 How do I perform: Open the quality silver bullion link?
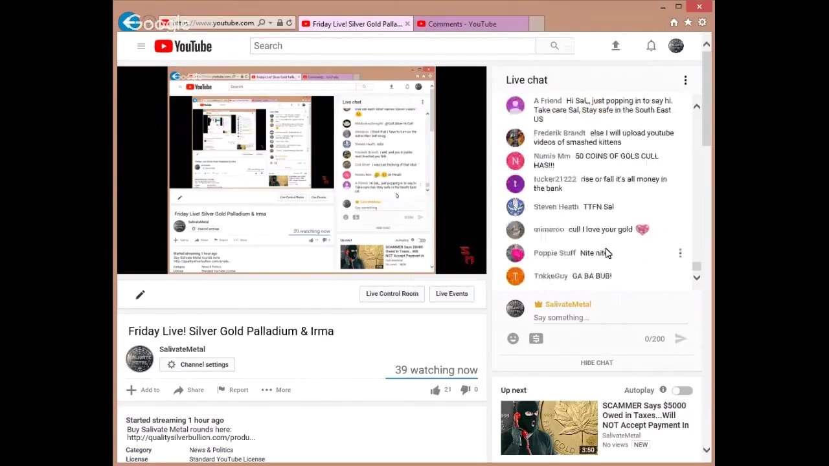coord(191,438)
